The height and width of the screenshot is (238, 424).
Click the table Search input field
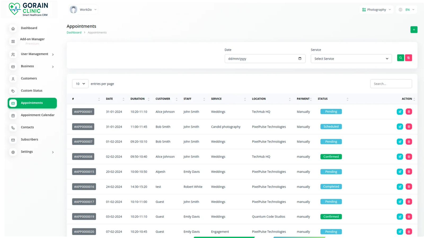pyautogui.click(x=391, y=84)
